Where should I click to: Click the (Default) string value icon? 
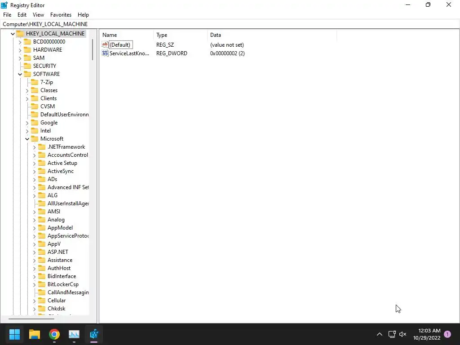click(105, 44)
